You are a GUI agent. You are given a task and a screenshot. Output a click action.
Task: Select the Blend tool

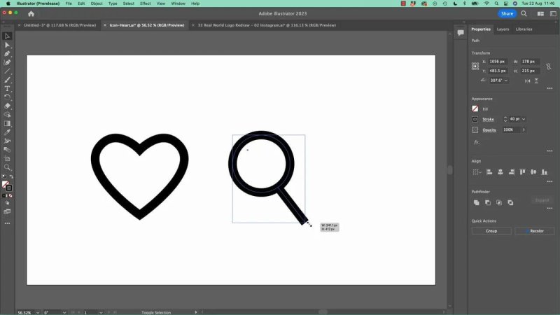point(7,150)
